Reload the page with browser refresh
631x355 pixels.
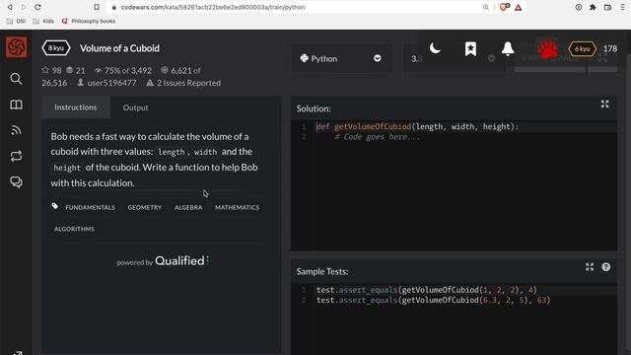tap(37, 7)
